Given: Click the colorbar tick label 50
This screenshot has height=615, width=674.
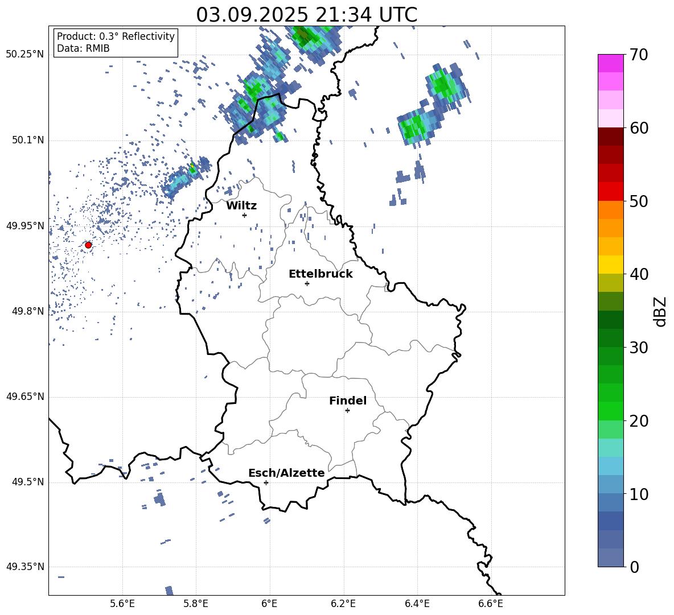Looking at the screenshot, I should pos(639,201).
